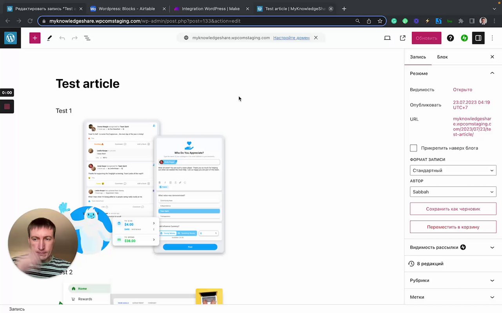Viewport: 502px width, 313px height.
Task: Open the browser extensions puzzle icon
Action: click(x=461, y=21)
